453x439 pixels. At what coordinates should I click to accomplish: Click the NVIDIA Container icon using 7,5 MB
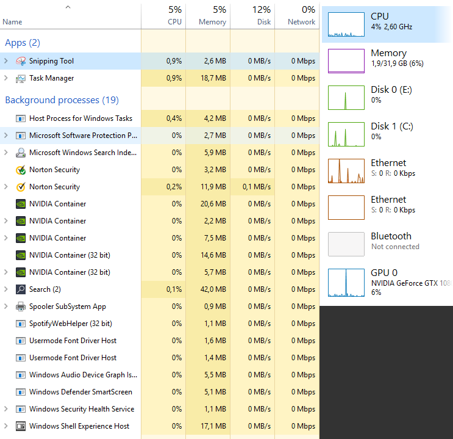21,238
